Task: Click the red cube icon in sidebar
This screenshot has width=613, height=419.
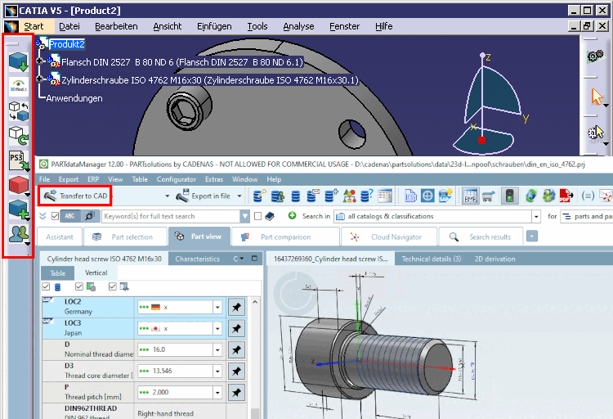Action: tap(17, 184)
